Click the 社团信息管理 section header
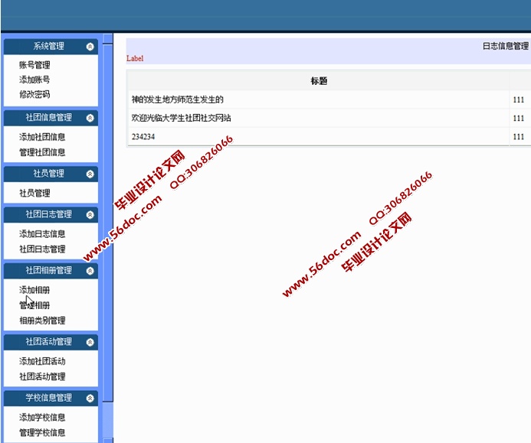The height and width of the screenshot is (443, 531). [51, 118]
